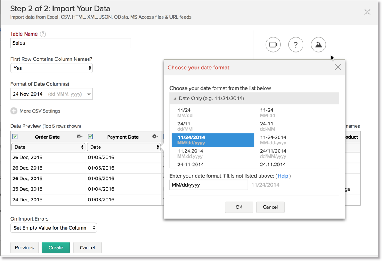Uncheck the Payment Date column checkbox

90,136
